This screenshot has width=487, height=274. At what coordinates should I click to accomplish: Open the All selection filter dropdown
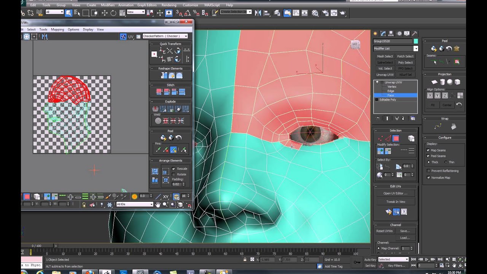[x=54, y=12]
